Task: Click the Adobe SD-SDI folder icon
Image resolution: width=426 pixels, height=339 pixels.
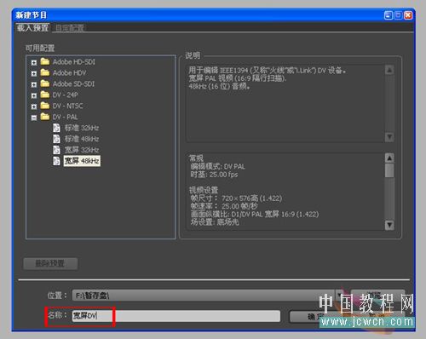Action: click(45, 83)
